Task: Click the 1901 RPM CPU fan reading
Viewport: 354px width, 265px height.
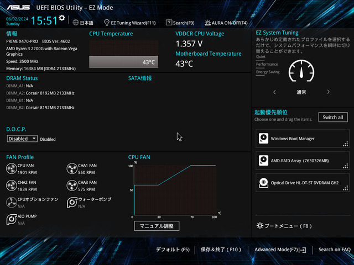Action: 27,172
